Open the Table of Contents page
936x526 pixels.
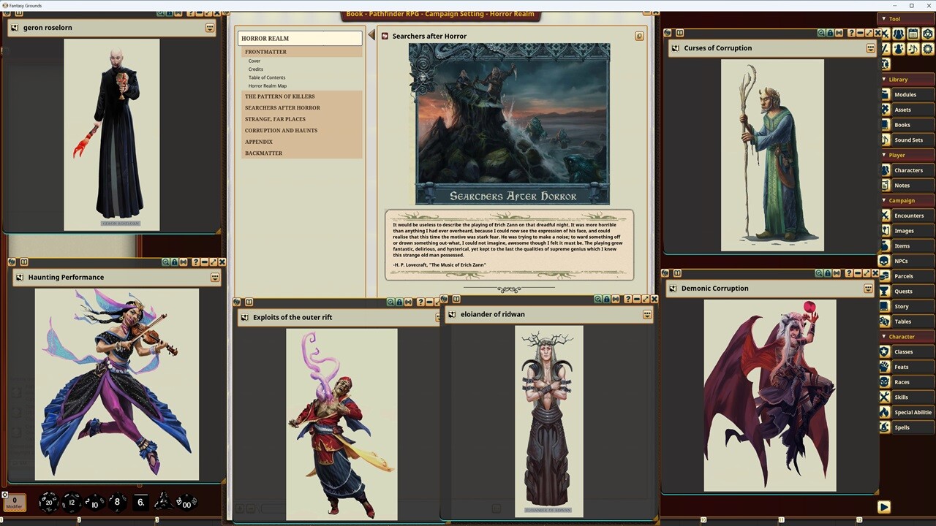coord(267,77)
